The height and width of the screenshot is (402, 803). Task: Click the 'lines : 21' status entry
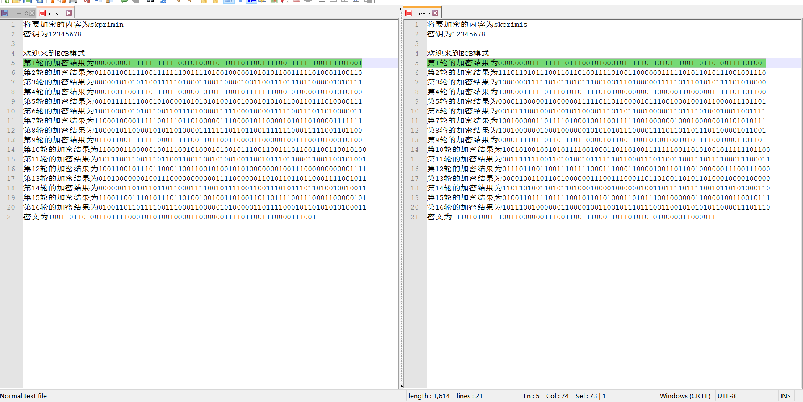tap(470, 396)
